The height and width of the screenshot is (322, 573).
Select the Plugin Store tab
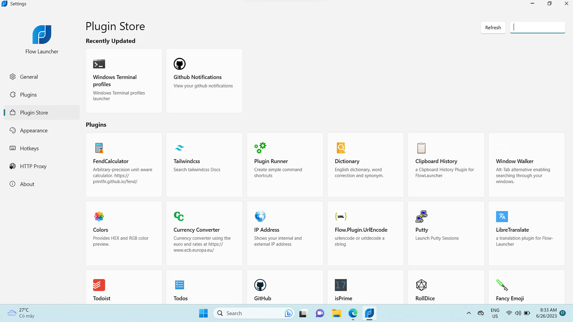(42, 113)
